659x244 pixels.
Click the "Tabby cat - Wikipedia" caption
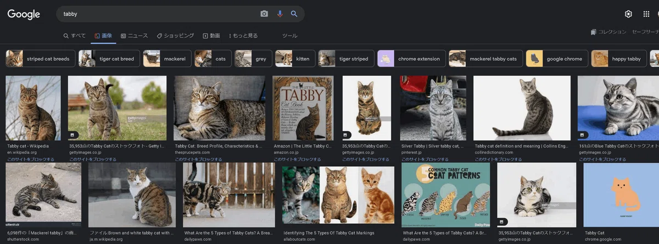[x=28, y=146]
